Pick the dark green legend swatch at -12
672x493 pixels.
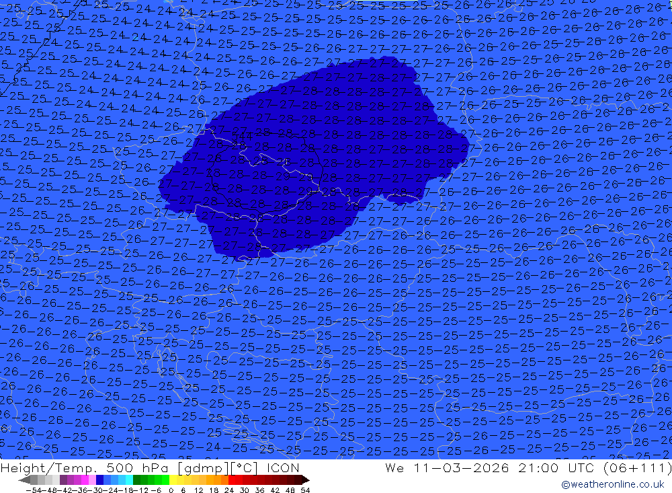click(x=136, y=480)
